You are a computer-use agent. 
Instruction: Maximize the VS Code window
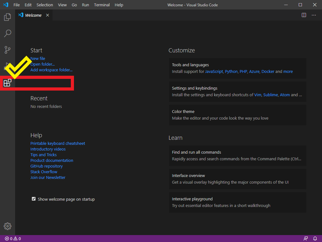click(300, 5)
